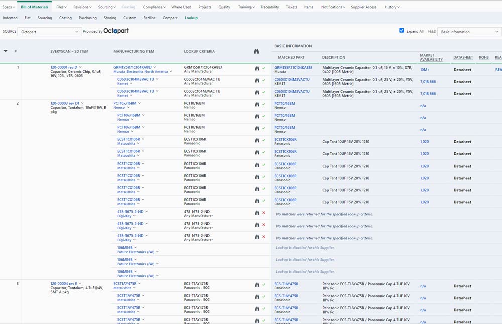Open the manufacturing item GRM155R71C104KA88J link
502x324 pixels.
tap(133, 67)
